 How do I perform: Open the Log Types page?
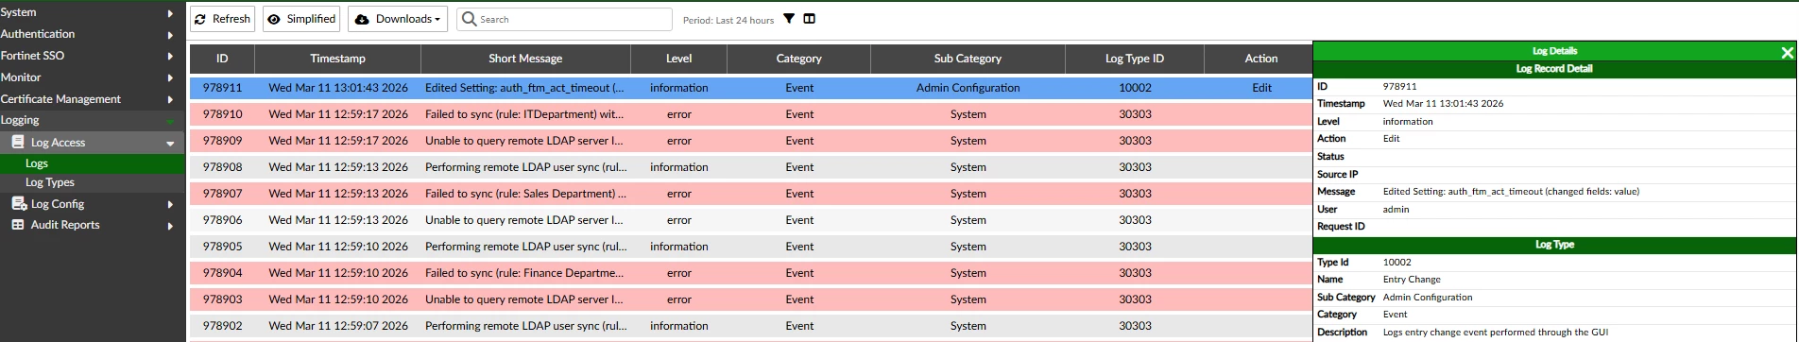coord(93,182)
